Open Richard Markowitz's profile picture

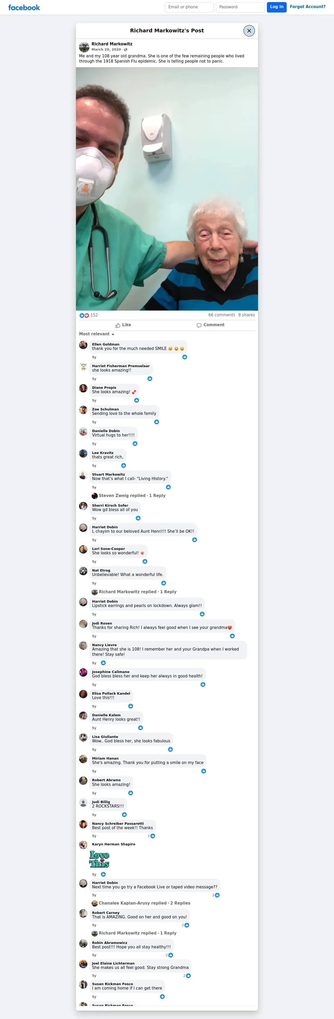point(84,47)
